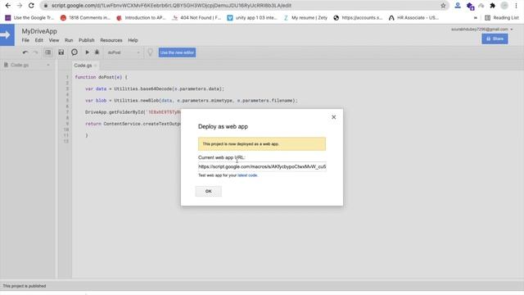Image resolution: width=524 pixels, height=295 pixels.
Task: Run the selected function
Action: [88, 52]
